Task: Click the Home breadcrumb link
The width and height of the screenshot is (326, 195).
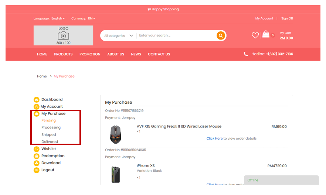Action: [42, 76]
